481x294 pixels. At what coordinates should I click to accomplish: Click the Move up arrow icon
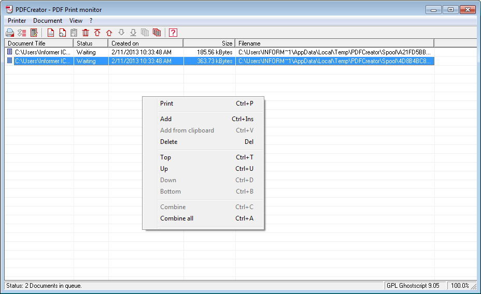pos(109,33)
